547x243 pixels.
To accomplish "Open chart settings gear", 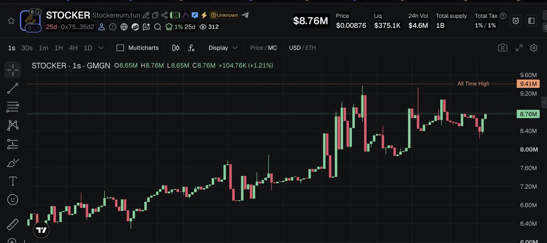I will 534,48.
